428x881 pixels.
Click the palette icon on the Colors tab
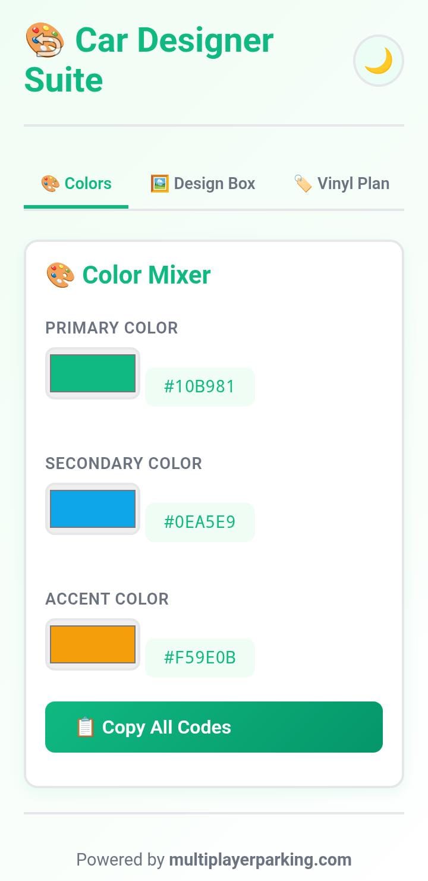tap(51, 184)
